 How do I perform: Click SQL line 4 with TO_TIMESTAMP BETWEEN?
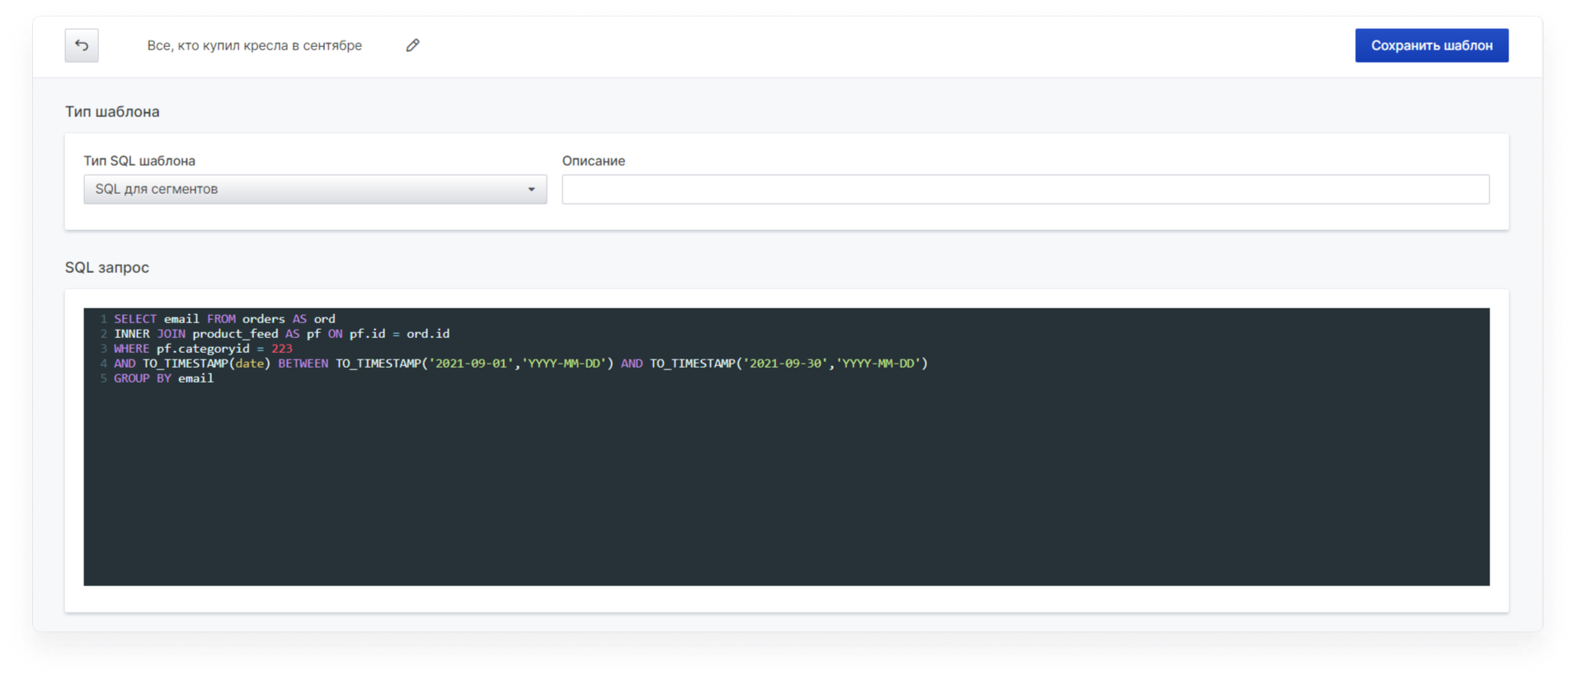(520, 364)
